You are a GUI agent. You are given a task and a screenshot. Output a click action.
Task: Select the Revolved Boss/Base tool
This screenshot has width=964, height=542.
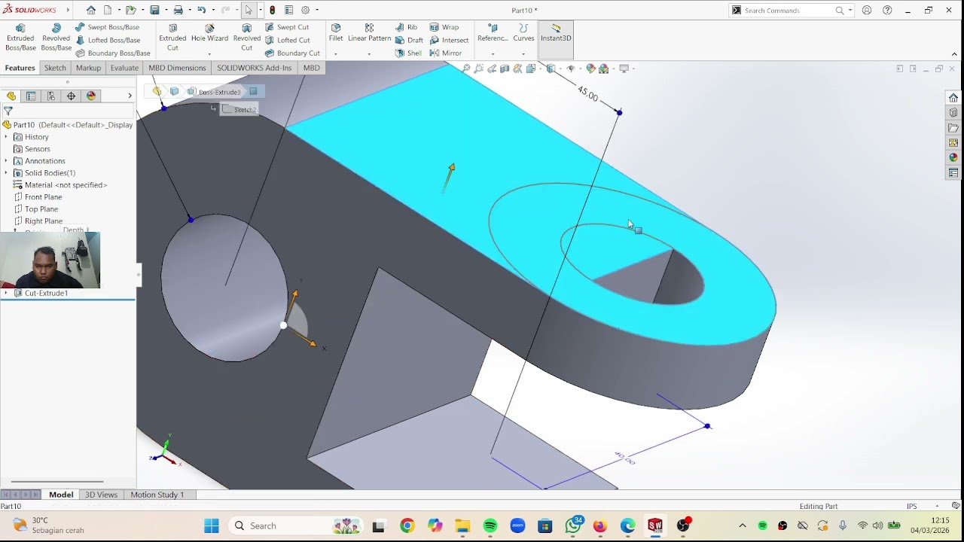click(56, 37)
